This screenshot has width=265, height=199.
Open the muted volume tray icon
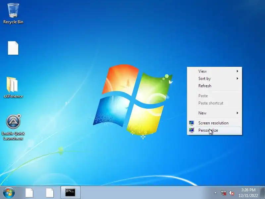tap(231, 193)
